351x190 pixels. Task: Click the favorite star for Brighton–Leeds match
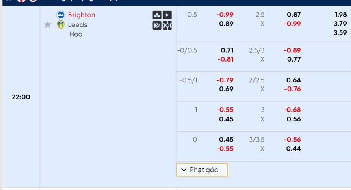(x=48, y=25)
